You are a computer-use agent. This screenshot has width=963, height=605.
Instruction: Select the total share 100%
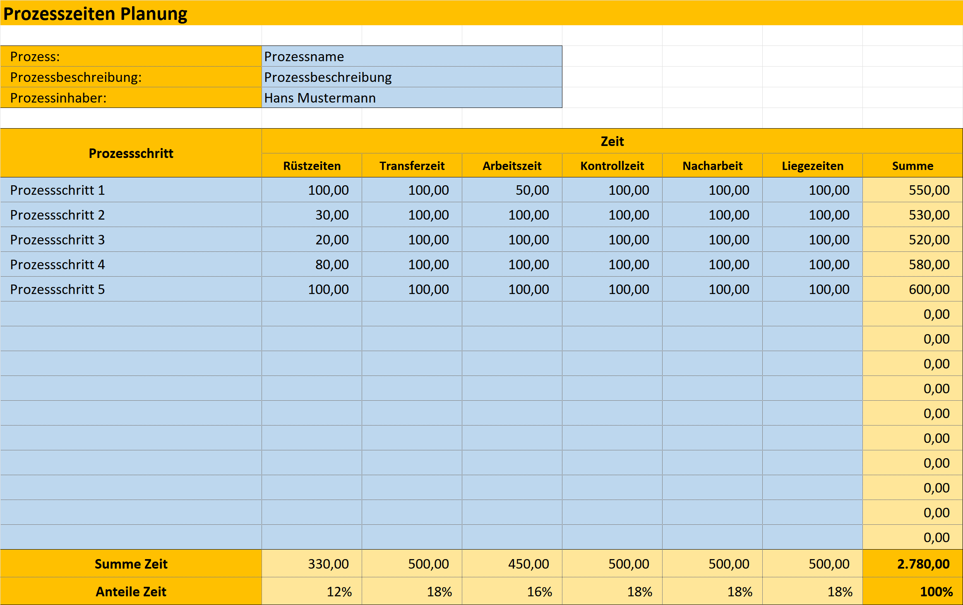pyautogui.click(x=913, y=591)
